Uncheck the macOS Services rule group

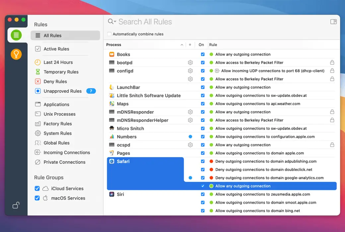point(37,198)
